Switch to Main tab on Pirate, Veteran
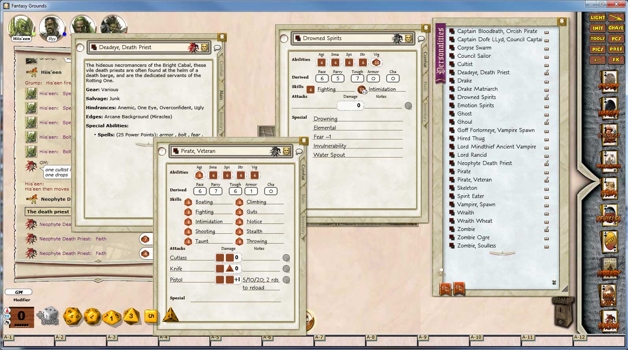The image size is (628, 350). tap(303, 198)
